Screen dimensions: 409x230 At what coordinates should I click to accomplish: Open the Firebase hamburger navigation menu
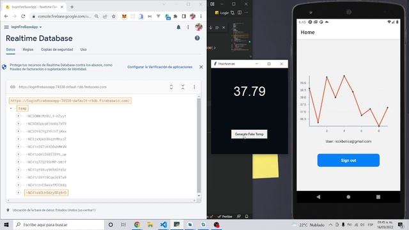[6, 27]
